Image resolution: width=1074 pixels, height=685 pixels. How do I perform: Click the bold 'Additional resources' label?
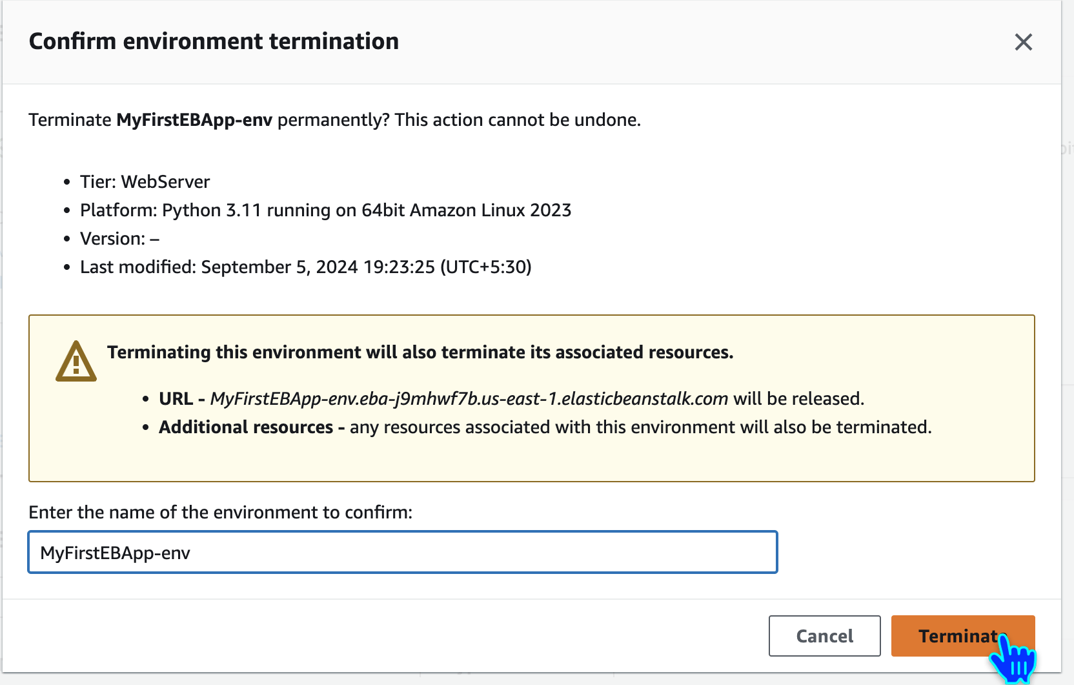click(246, 427)
